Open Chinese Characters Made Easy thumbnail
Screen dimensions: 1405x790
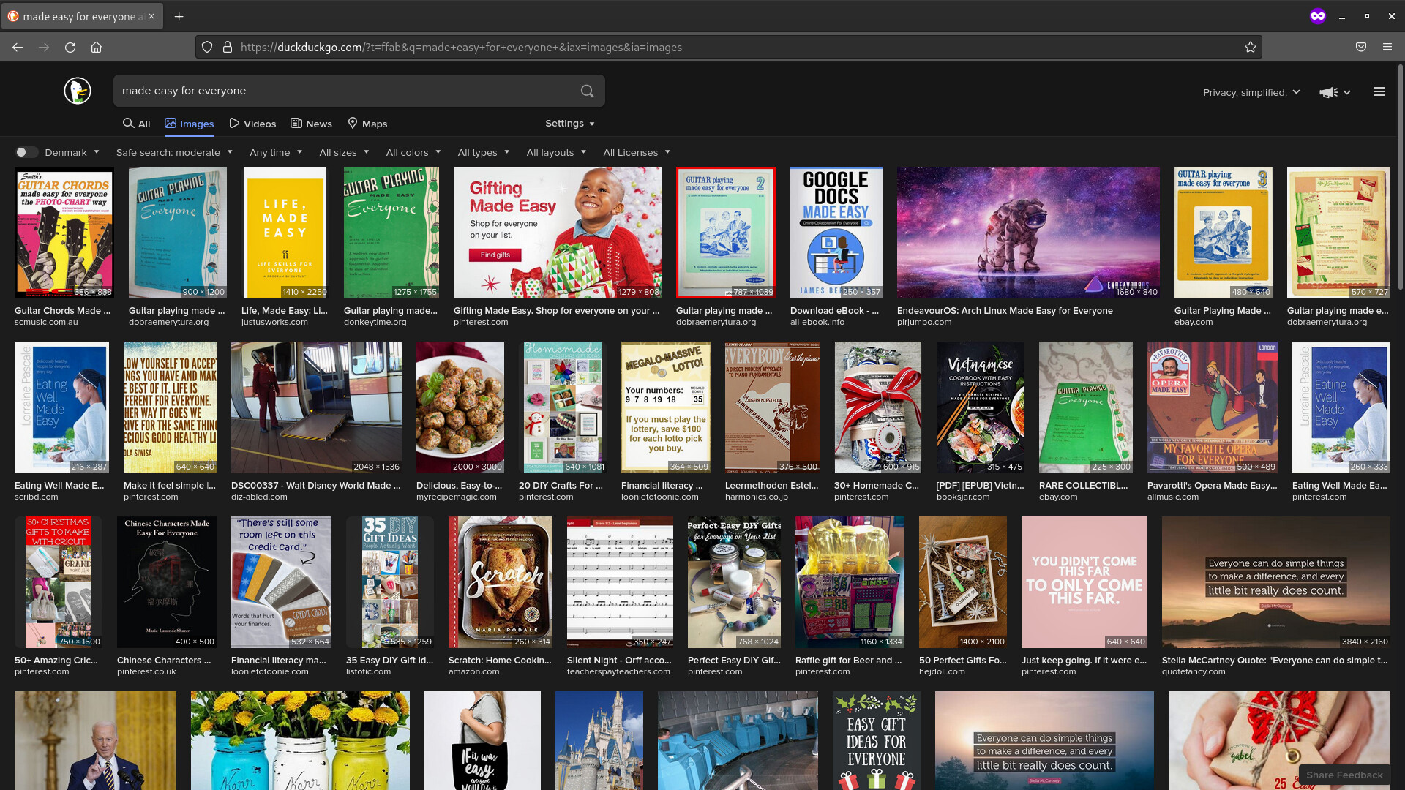coord(167,582)
